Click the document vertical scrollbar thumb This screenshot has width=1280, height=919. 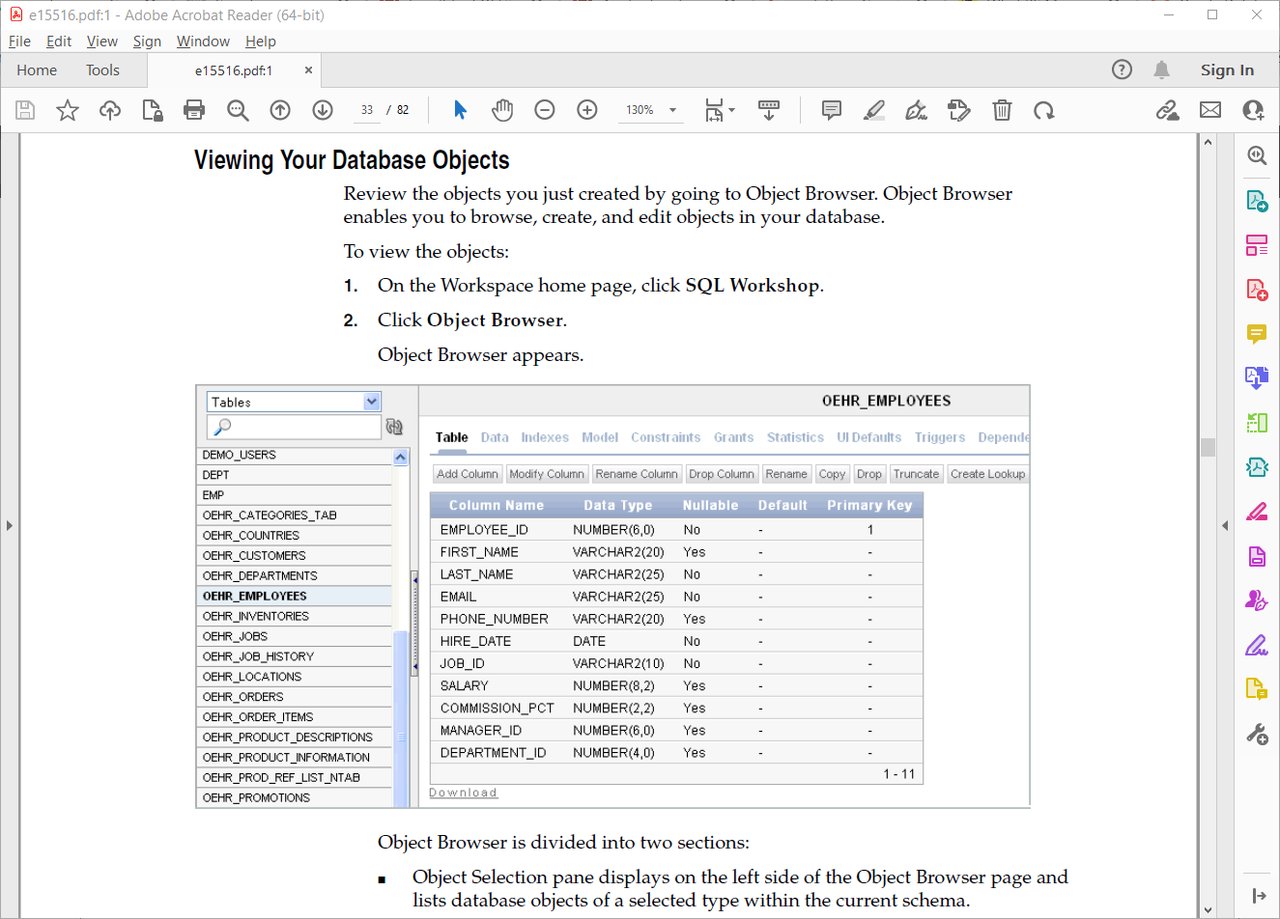[x=1208, y=447]
